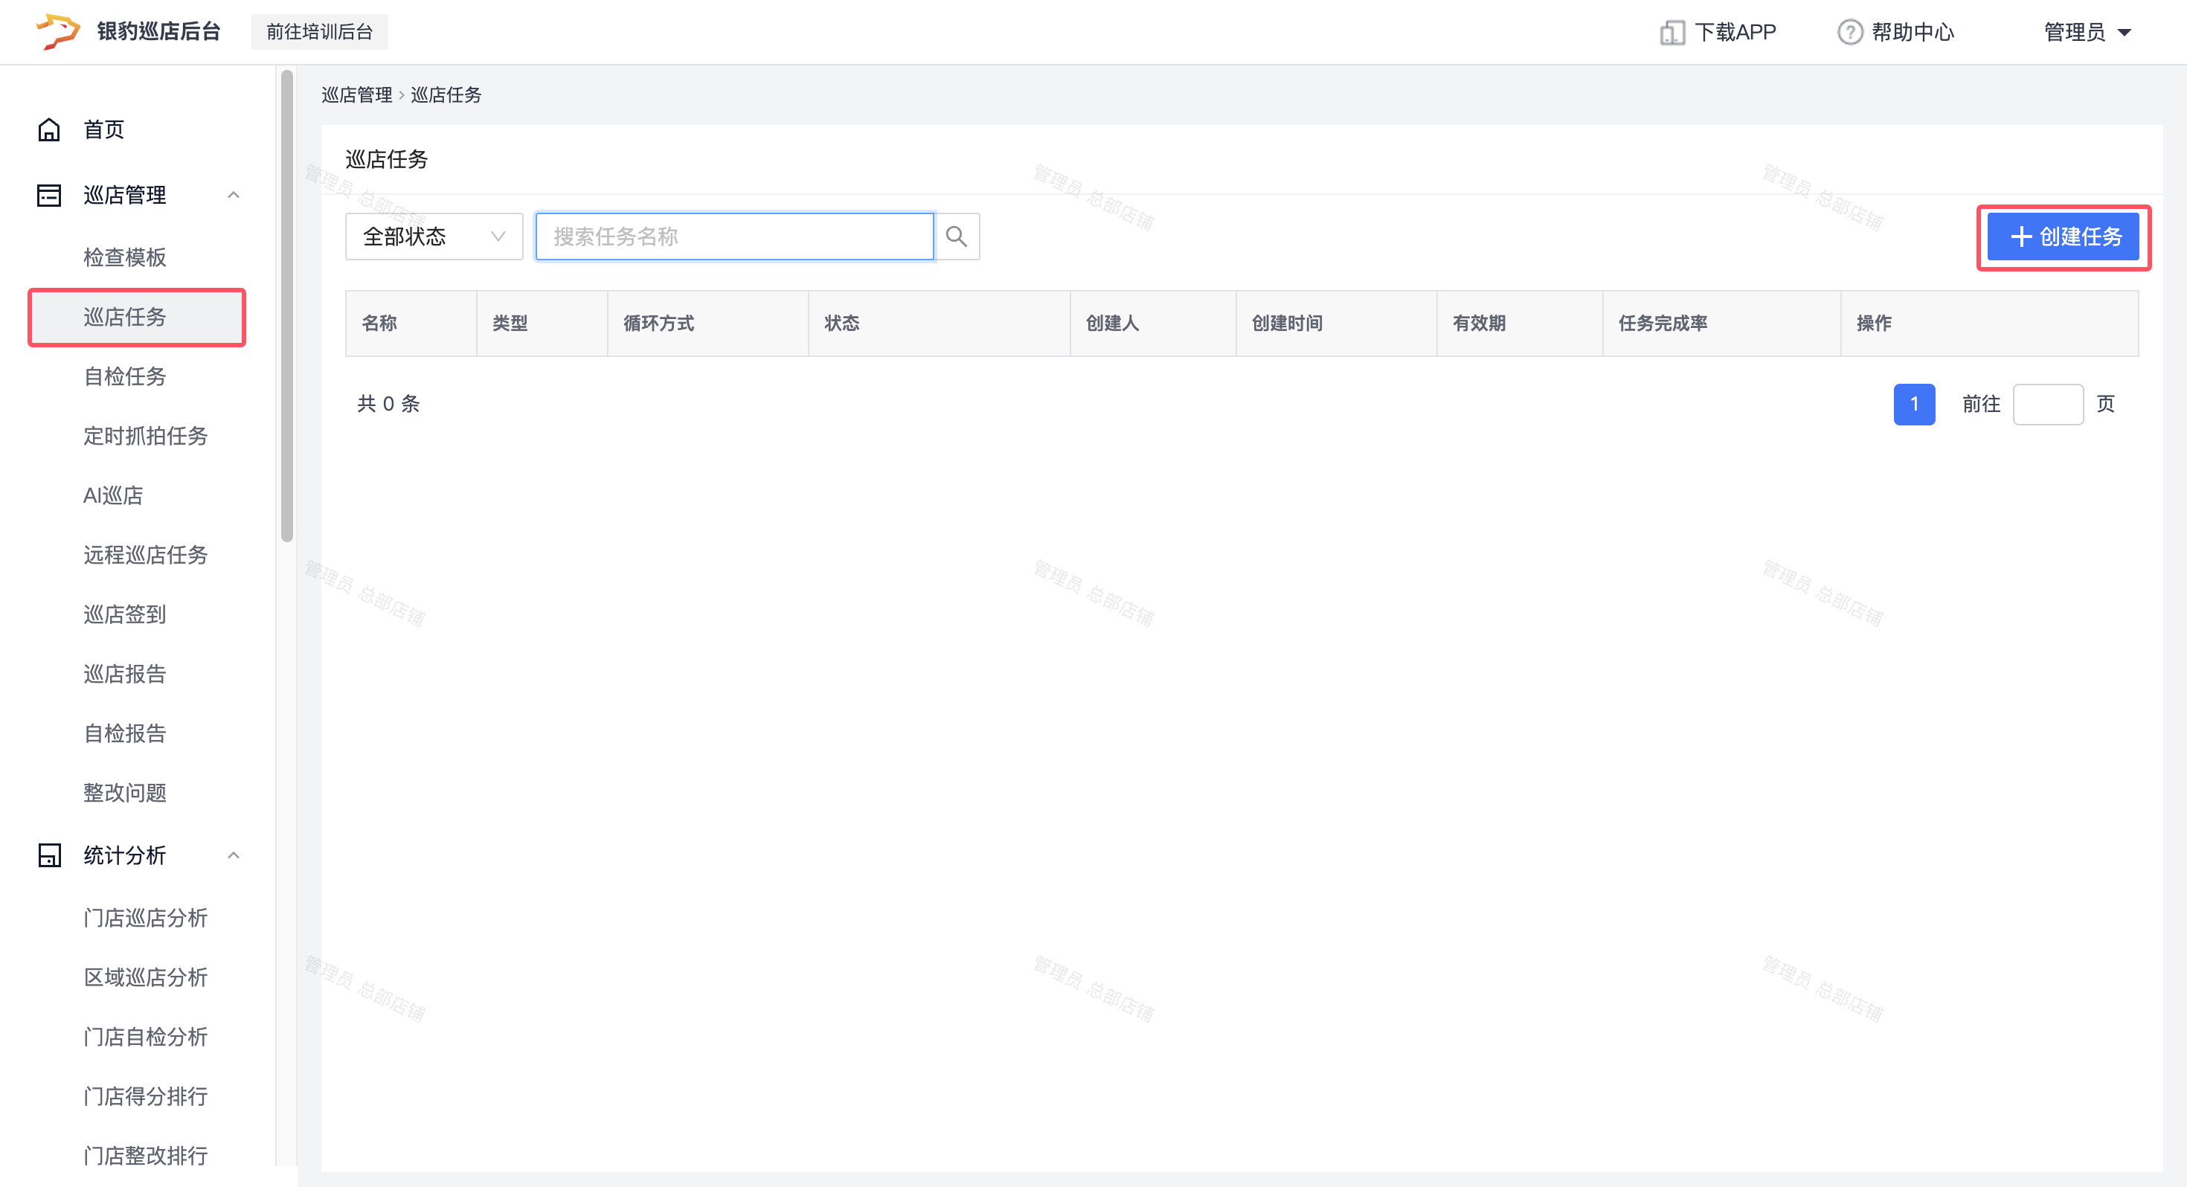Image resolution: width=2187 pixels, height=1187 pixels.
Task: Click the 统计分析 chart icon
Action: click(48, 855)
